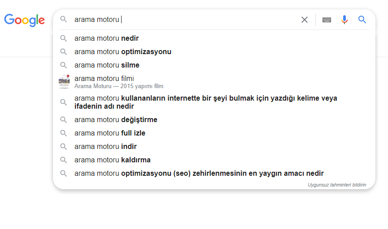The image size is (388, 229).
Task: Click the search icon beside 'arama motoru nedir'
Action: 64,38
